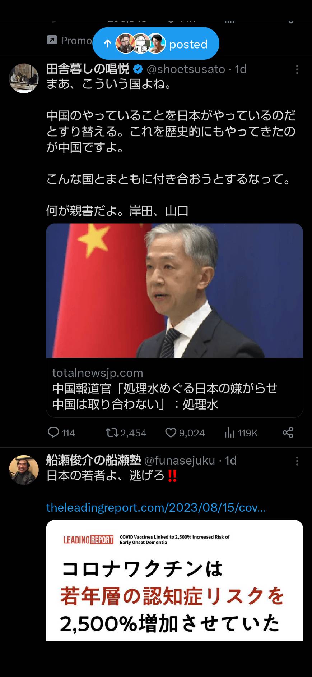This screenshot has width=312, height=677.
Task: Open the Leading Report vaccine image card
Action: point(174,580)
